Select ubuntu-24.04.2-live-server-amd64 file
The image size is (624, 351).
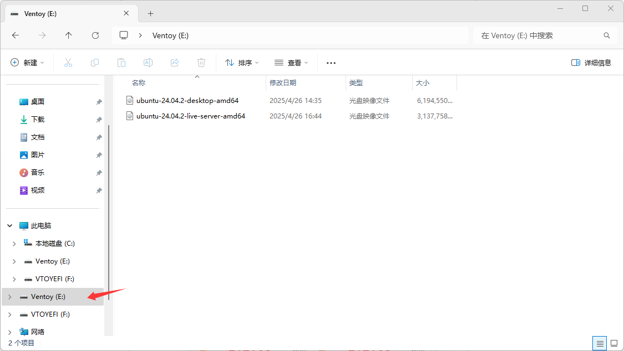pyautogui.click(x=191, y=116)
